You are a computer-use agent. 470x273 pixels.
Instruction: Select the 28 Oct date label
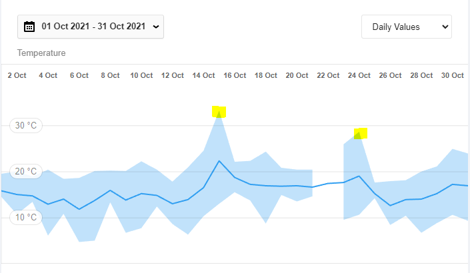click(x=422, y=76)
